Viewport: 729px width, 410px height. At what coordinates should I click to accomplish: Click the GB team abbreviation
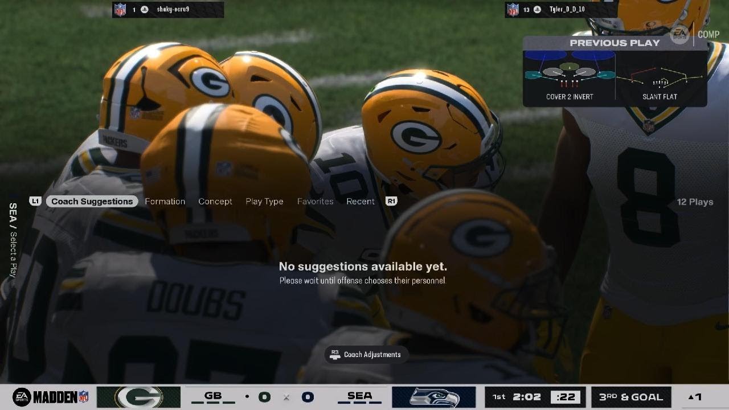tap(213, 396)
